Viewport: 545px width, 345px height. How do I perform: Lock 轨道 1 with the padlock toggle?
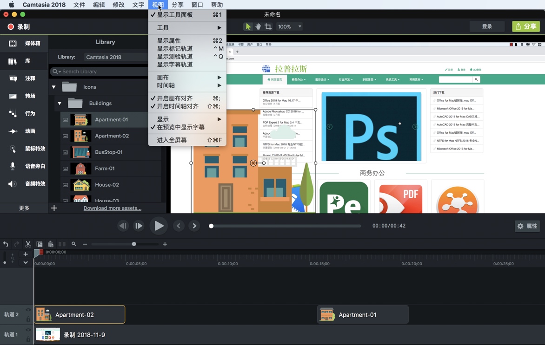point(27,338)
